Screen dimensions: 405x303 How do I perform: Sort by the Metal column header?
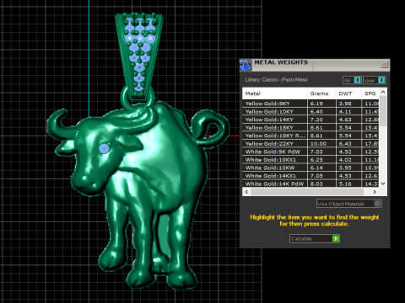click(x=274, y=93)
